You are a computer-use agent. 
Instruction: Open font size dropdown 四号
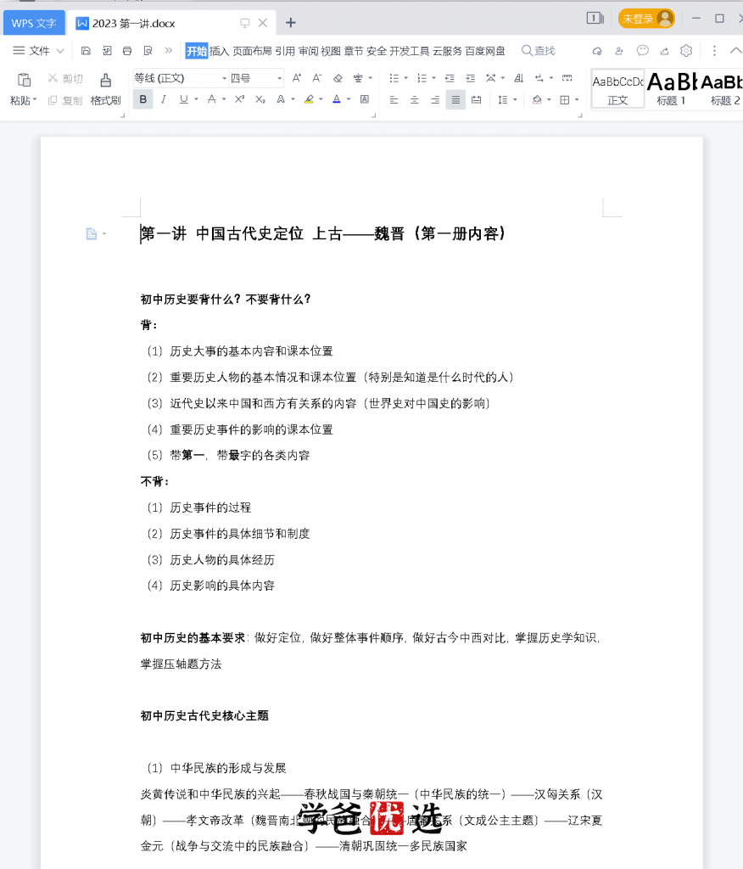tap(279, 78)
